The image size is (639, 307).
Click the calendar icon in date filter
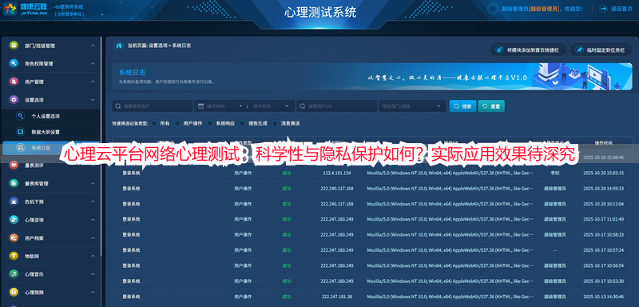(201, 106)
